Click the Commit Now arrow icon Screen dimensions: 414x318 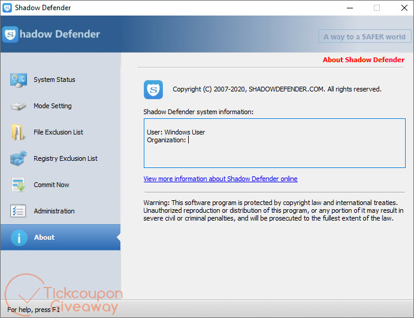point(18,185)
